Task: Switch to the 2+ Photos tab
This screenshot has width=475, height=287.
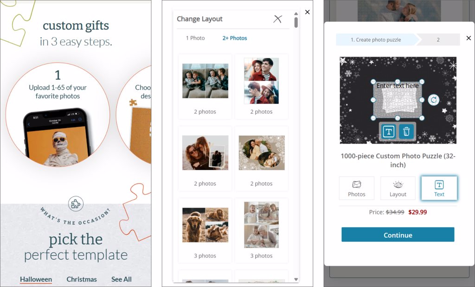Action: click(235, 38)
